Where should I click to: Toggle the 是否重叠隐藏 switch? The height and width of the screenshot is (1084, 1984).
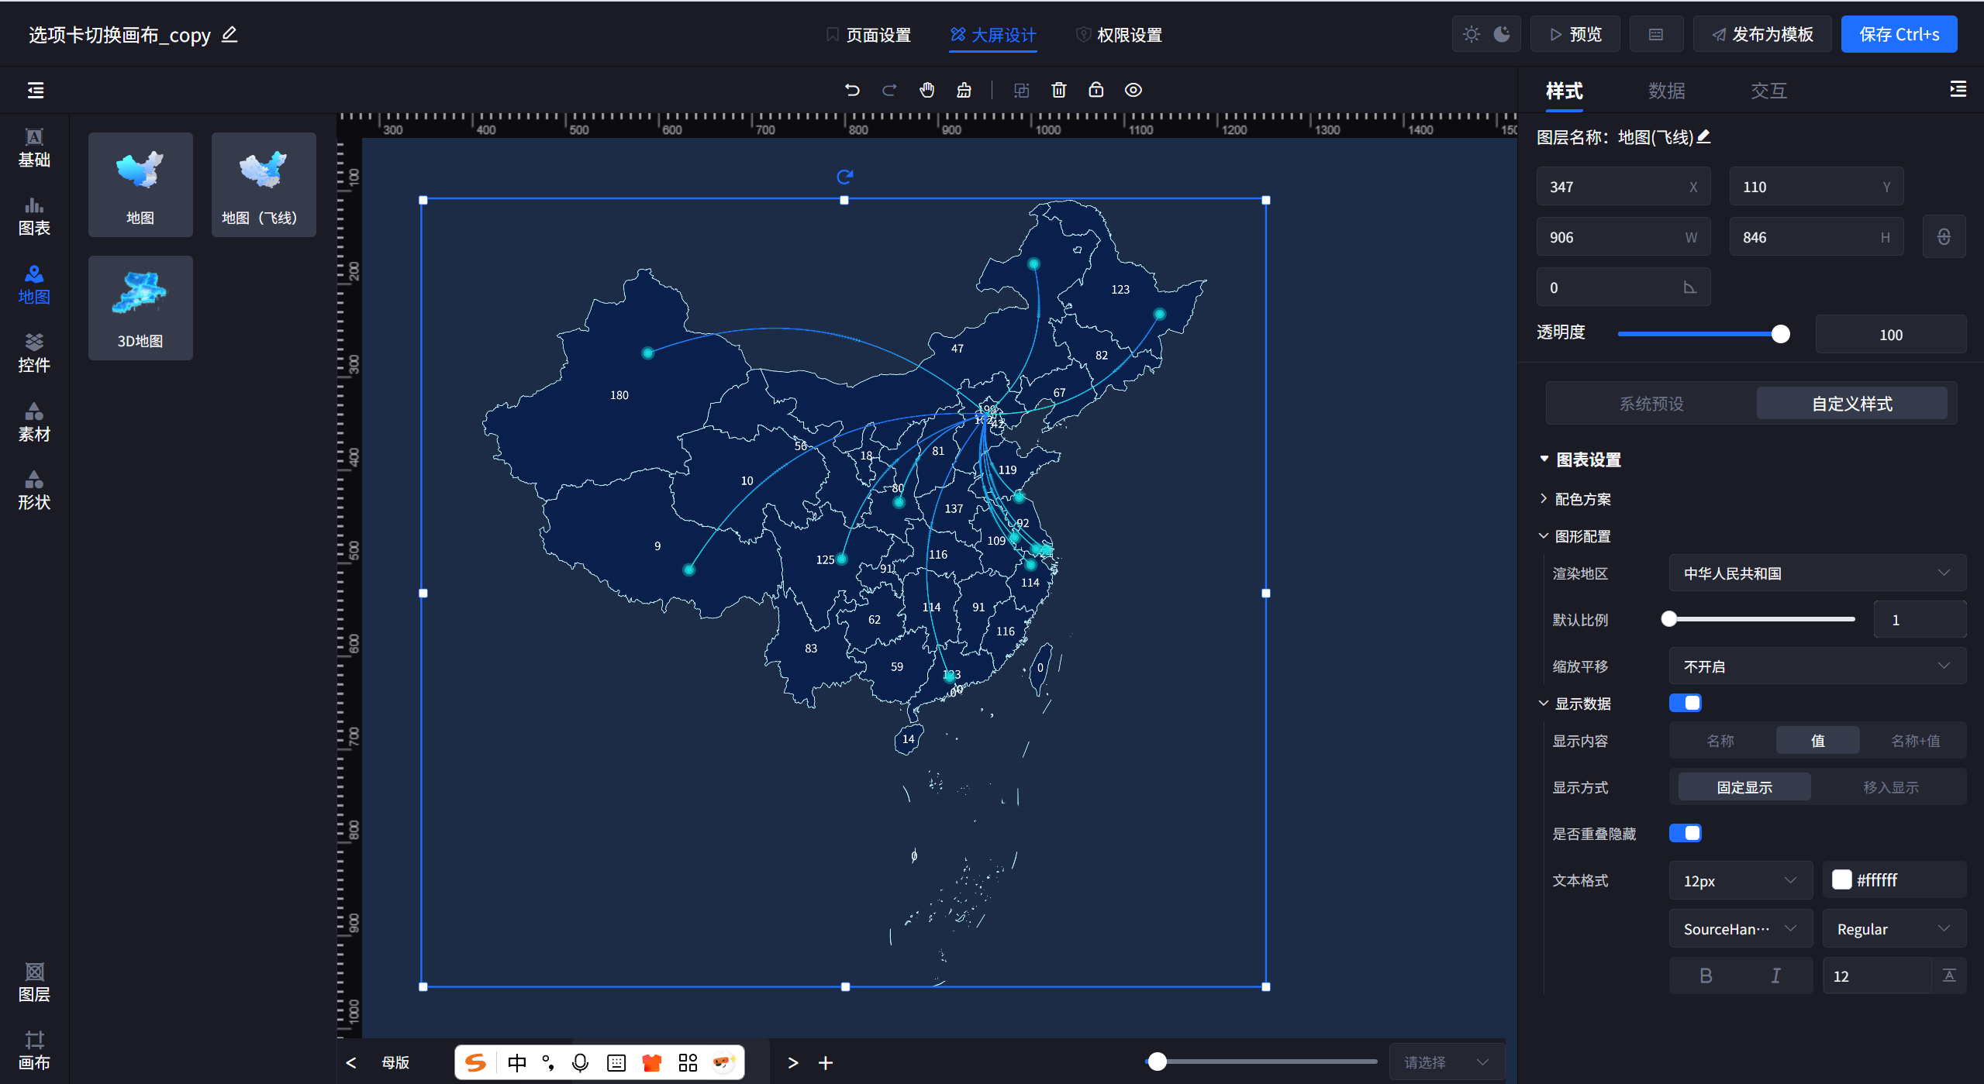coord(1685,833)
